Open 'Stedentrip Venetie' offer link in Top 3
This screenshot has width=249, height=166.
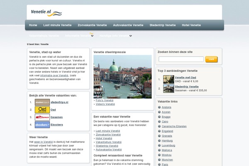pyautogui.click(x=187, y=87)
